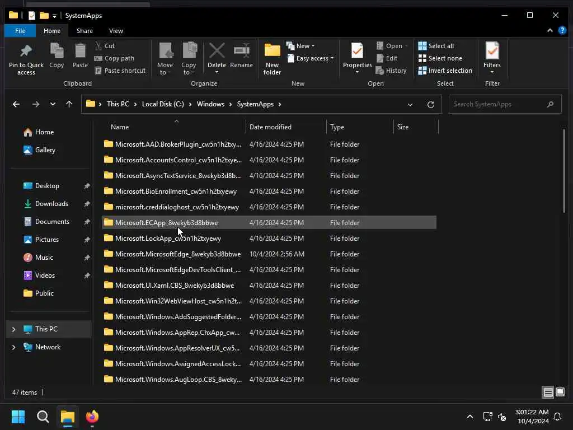
Task: Click the Edit ribbon button
Action: [x=387, y=58]
